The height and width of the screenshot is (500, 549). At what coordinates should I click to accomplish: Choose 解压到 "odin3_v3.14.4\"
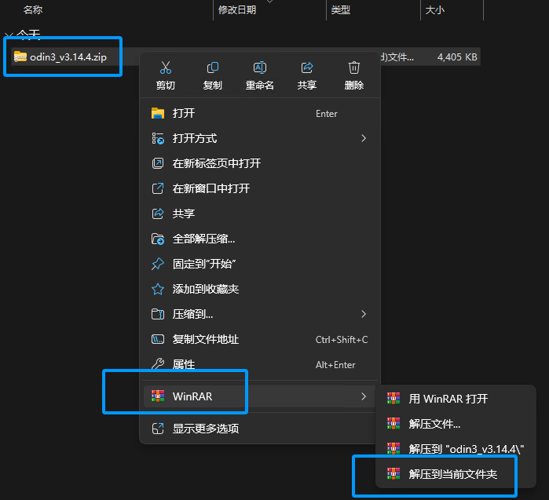[x=456, y=449]
